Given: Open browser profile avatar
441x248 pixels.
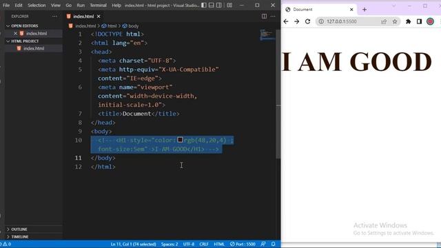Looking at the screenshot, I should pyautogui.click(x=430, y=21).
